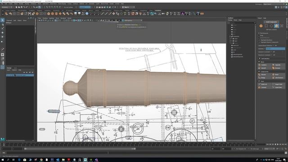Choose Object selection in Modeling Toolkit
Viewport: 288px width, 162px height.
261,26
